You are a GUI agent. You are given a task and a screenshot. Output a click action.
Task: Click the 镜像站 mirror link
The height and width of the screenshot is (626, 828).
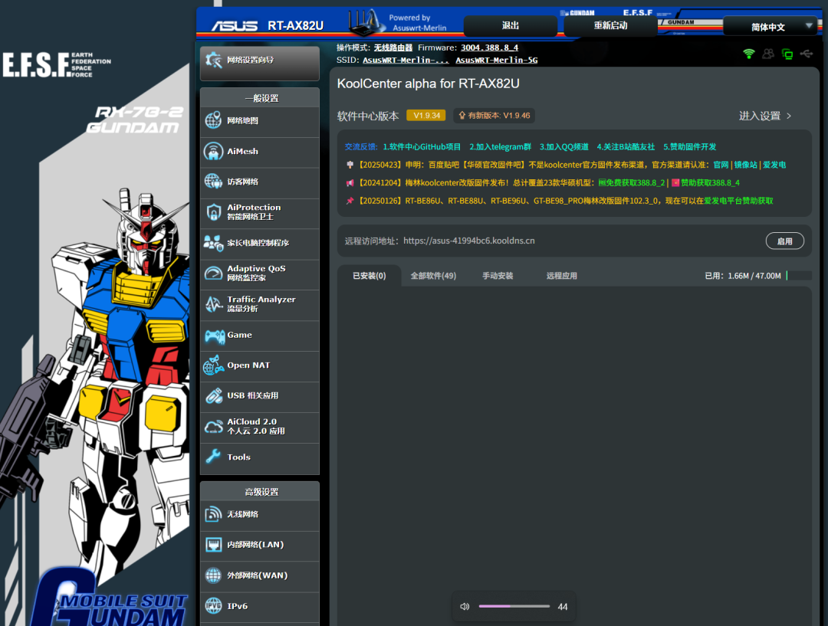pyautogui.click(x=746, y=165)
